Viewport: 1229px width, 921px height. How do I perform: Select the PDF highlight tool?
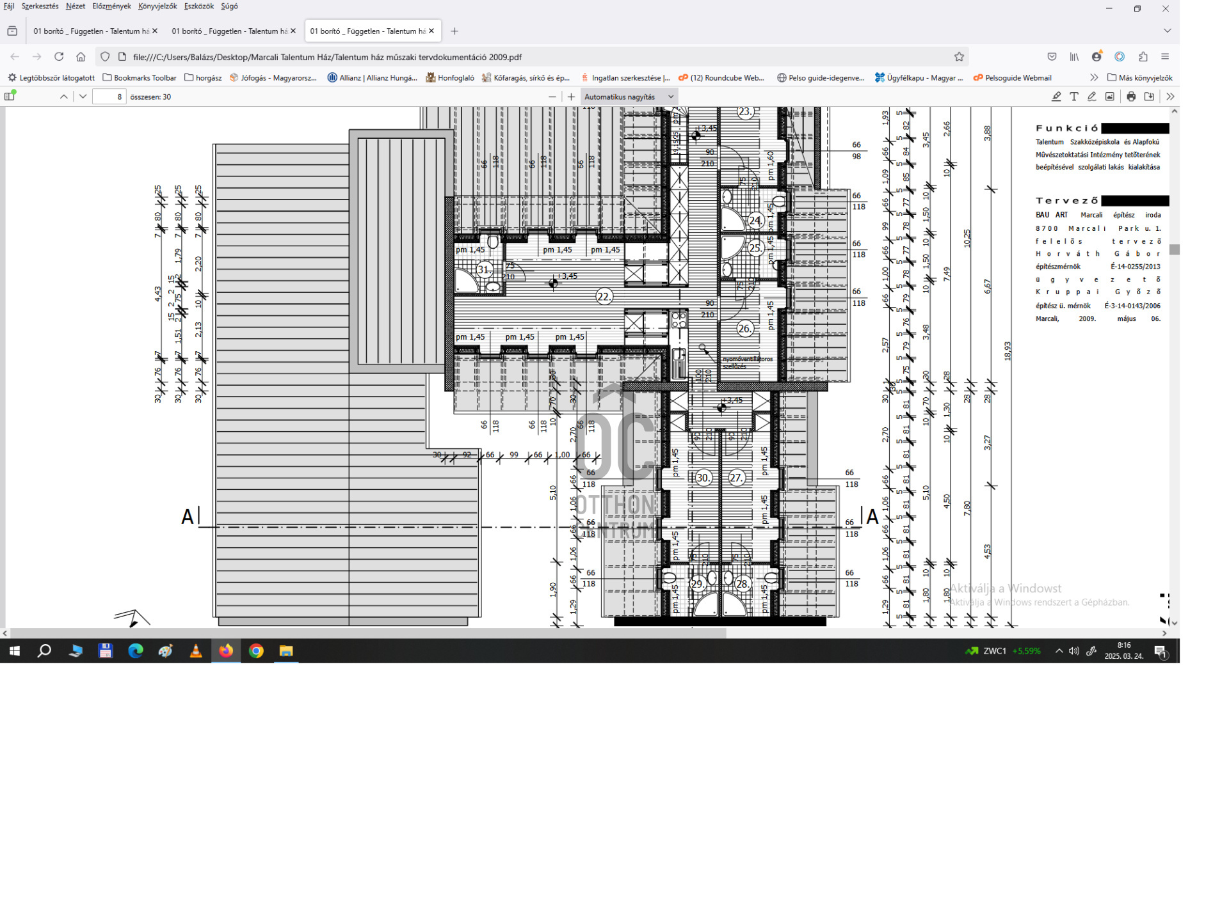coord(1056,97)
